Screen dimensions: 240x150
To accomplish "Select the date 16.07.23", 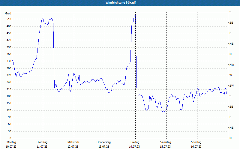I will [196, 147].
